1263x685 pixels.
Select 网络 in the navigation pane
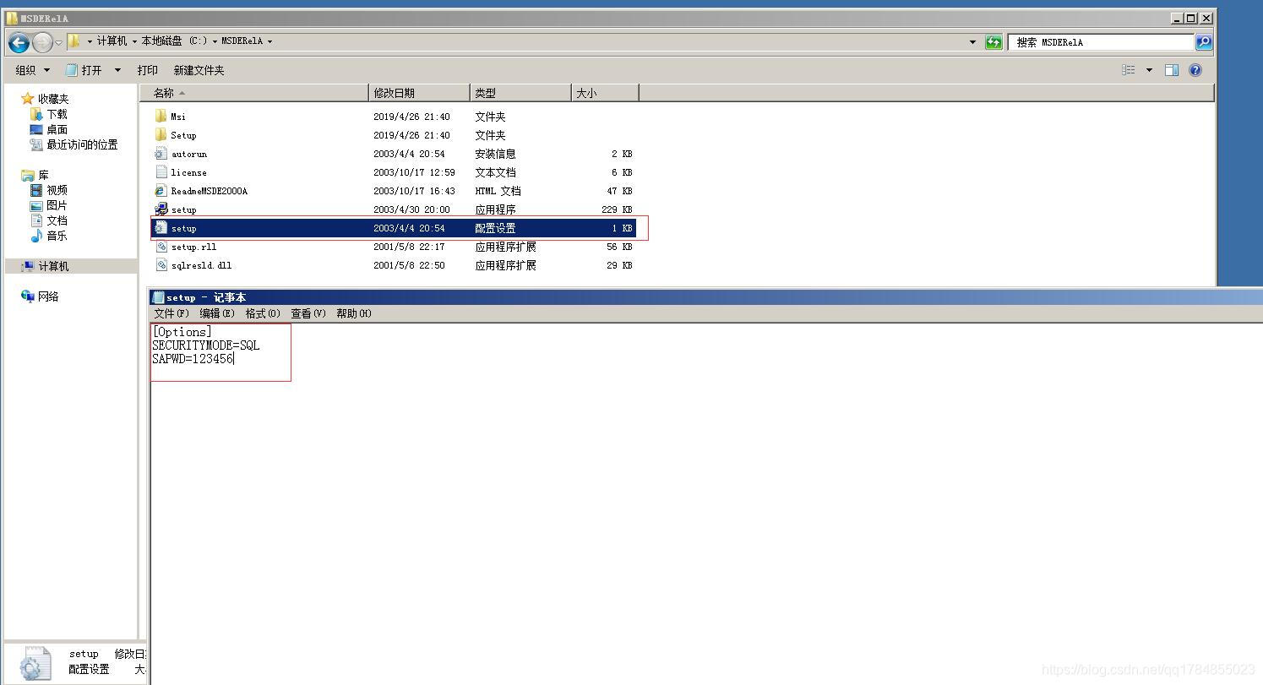48,296
